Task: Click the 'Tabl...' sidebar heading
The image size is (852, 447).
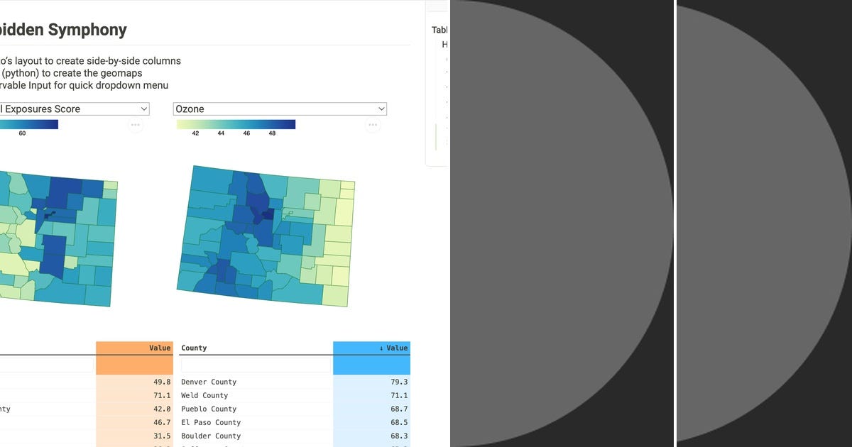Action: click(x=439, y=30)
